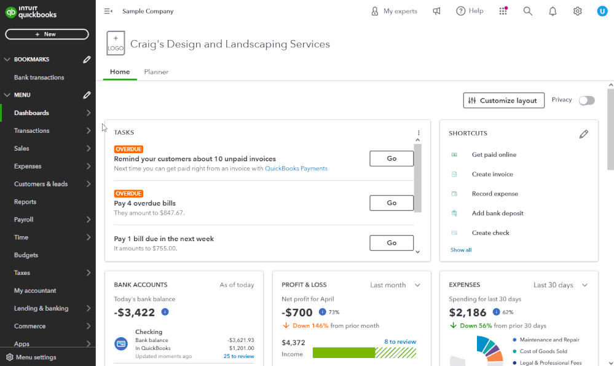
Task: Open the settings gear icon
Action: pos(578,11)
